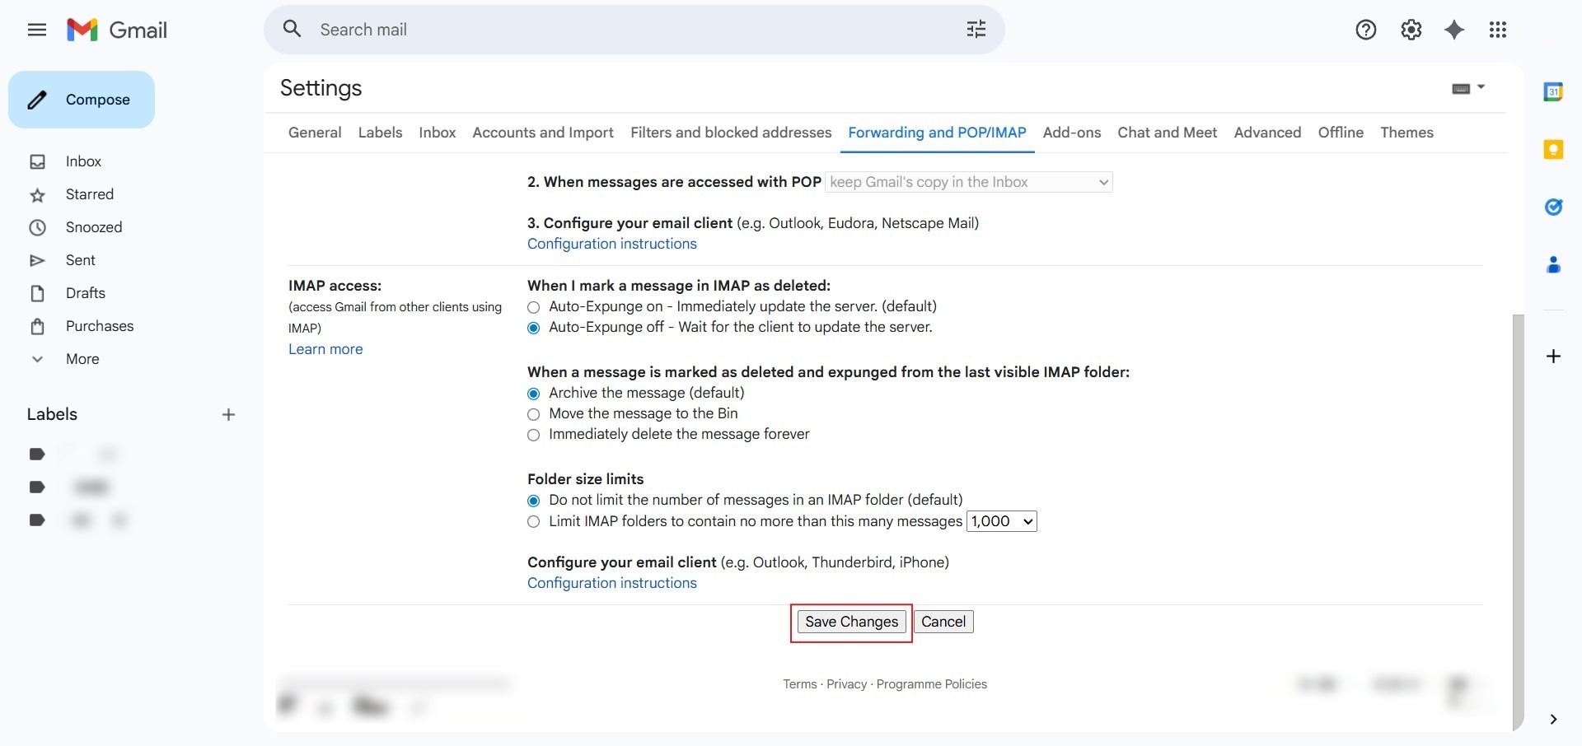Screen dimensions: 1582x746
Task: Open the Accounts and Import tab
Action: (x=542, y=133)
